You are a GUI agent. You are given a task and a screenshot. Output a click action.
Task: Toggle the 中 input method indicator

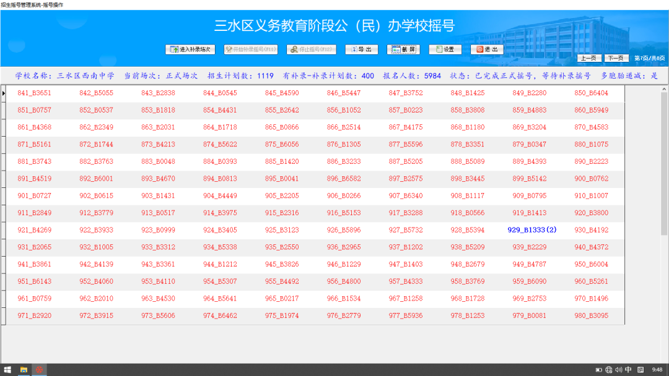click(x=628, y=370)
